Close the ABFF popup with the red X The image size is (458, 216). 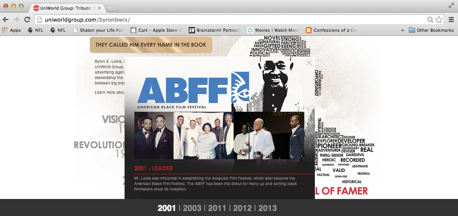coord(309,63)
